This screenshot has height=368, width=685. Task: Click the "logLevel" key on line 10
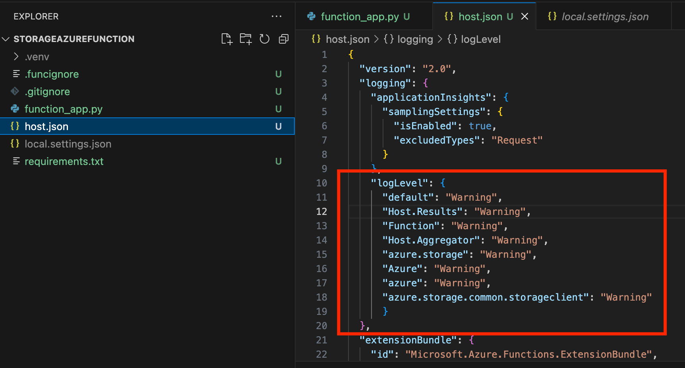pyautogui.click(x=400, y=183)
